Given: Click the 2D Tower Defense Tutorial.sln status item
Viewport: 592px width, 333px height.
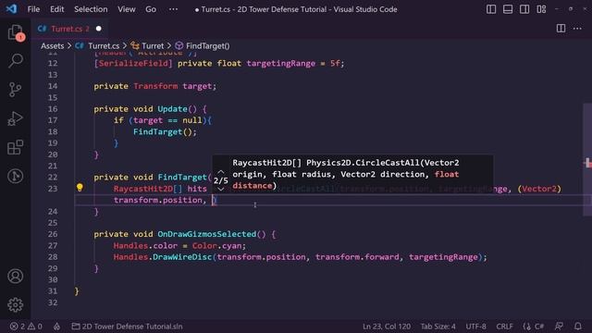Looking at the screenshot, I should [x=128, y=327].
